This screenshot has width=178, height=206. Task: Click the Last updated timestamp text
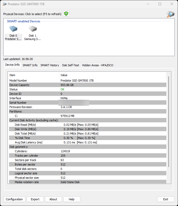(x=18, y=59)
